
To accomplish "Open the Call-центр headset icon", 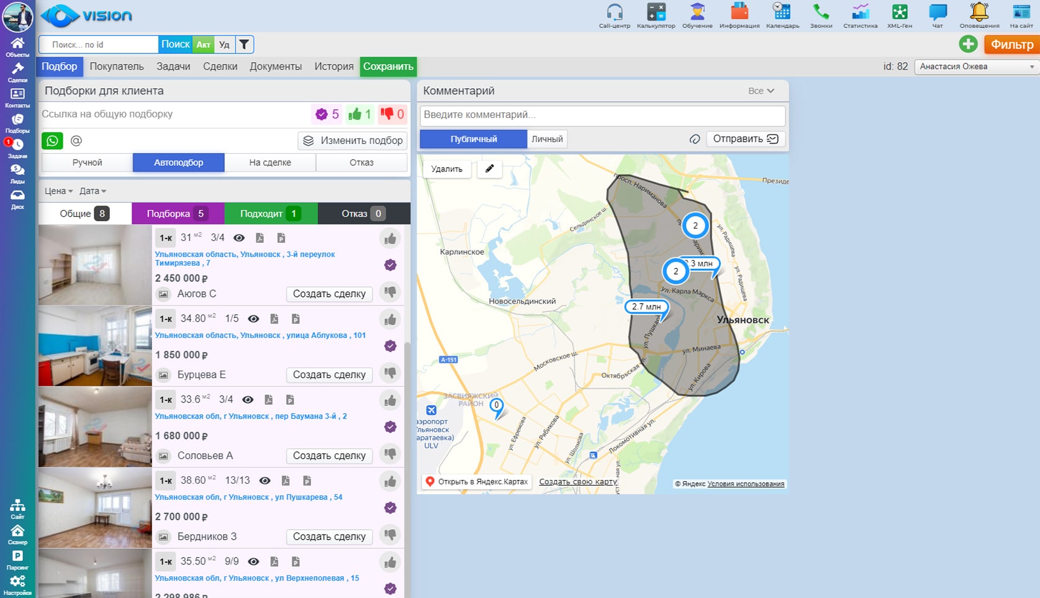I will coord(614,14).
